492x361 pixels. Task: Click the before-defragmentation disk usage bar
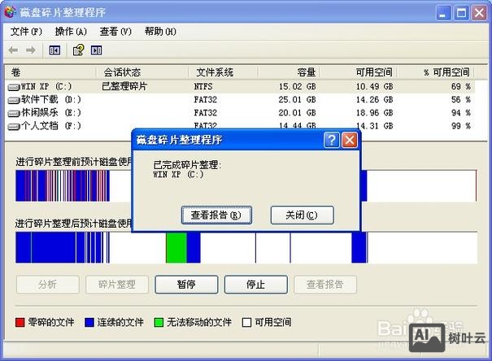(246, 186)
